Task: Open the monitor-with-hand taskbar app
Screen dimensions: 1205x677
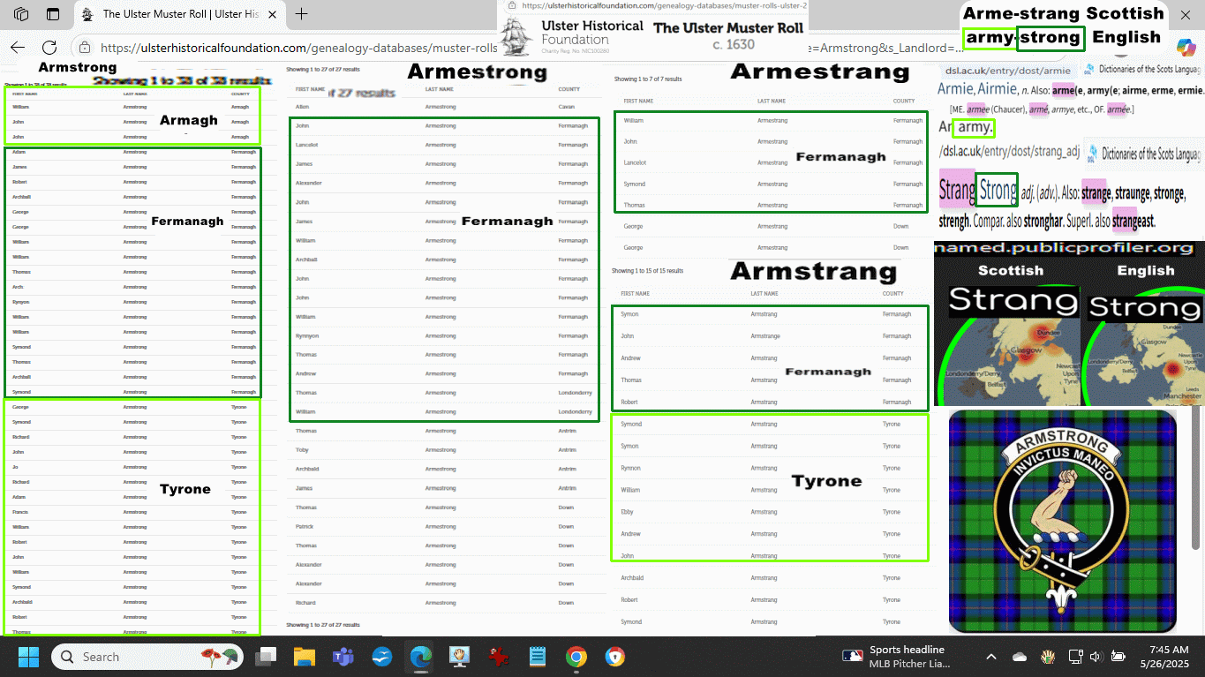Action: [x=459, y=657]
